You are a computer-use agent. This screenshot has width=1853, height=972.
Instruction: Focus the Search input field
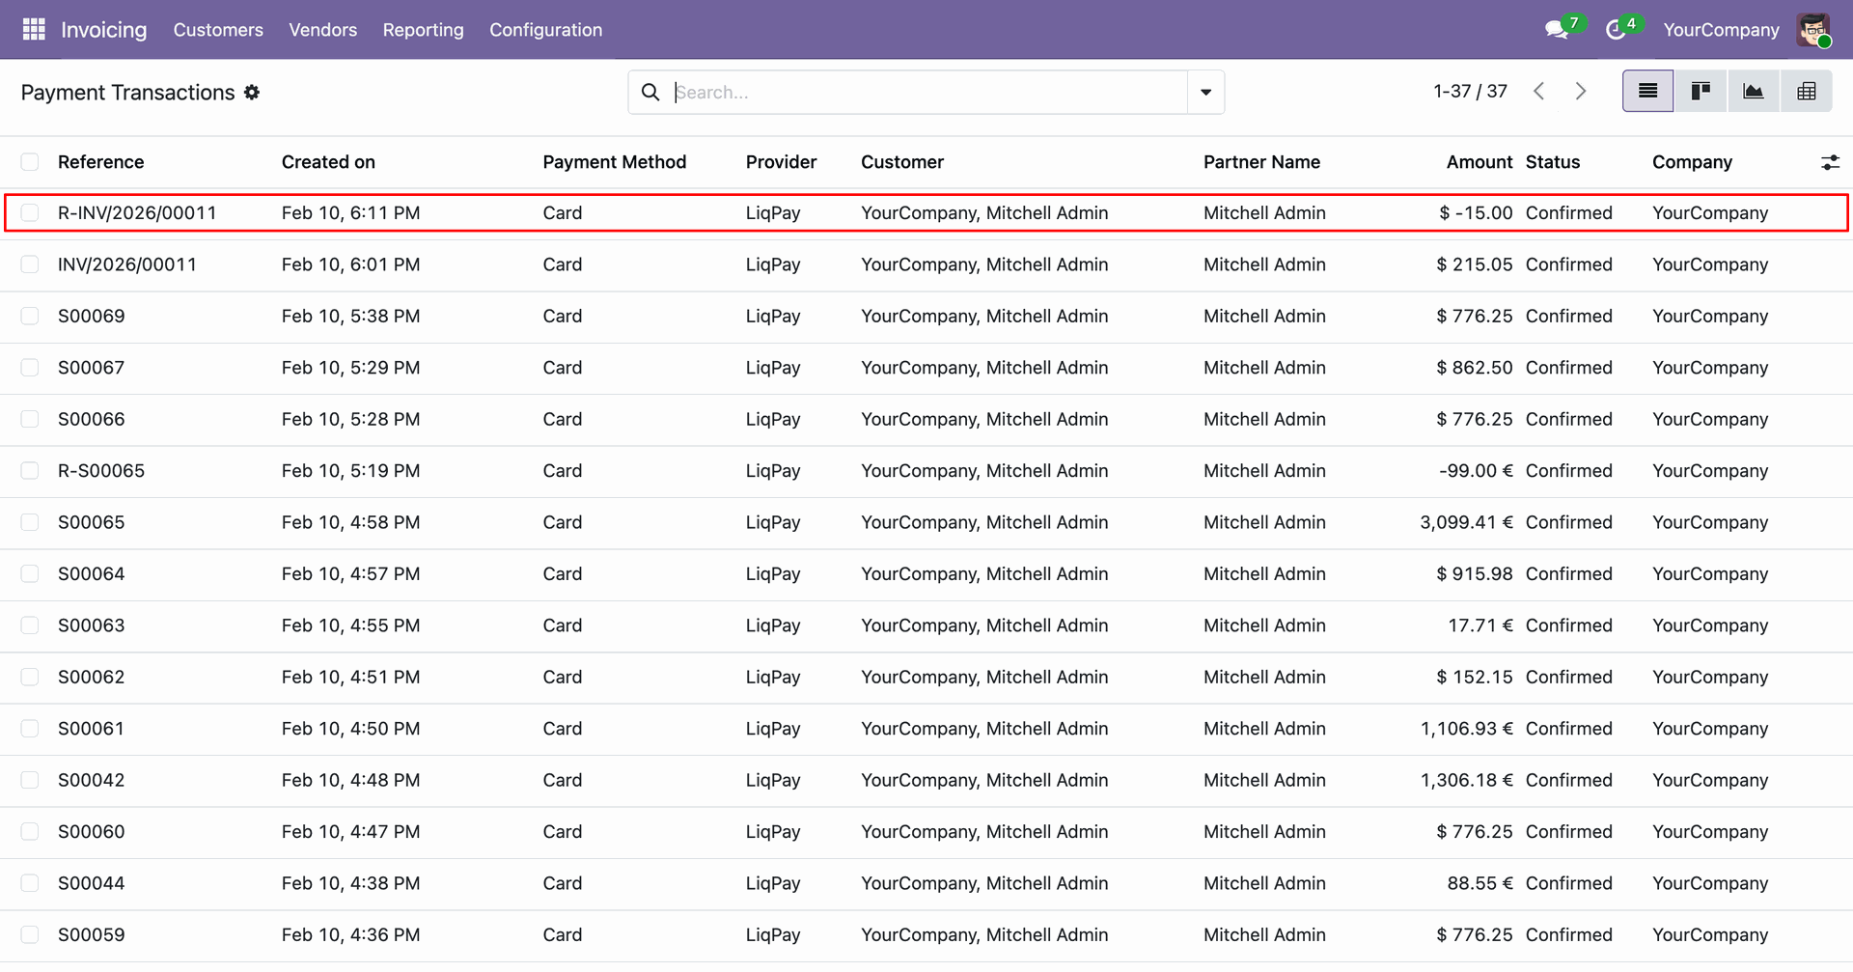tap(926, 93)
